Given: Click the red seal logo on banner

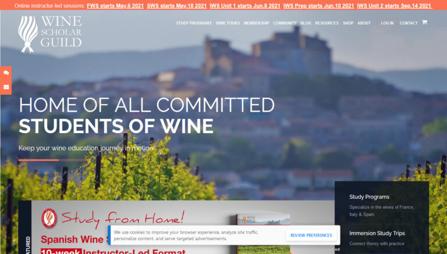Looking at the screenshot, I should (x=49, y=219).
